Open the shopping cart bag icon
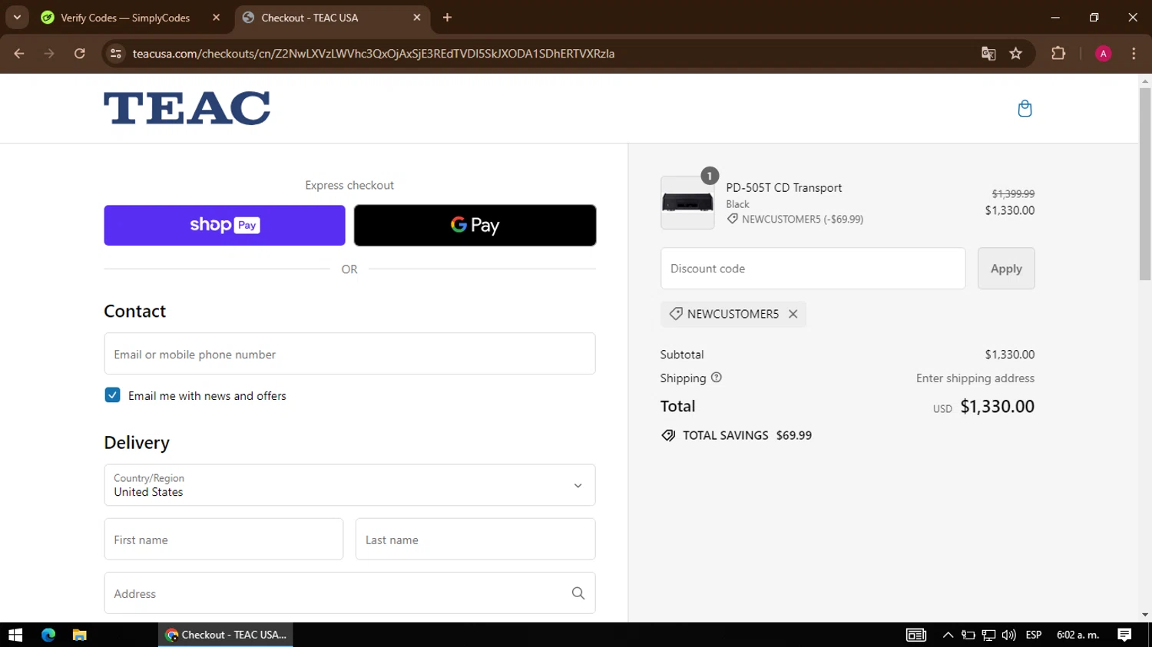Image resolution: width=1152 pixels, height=647 pixels. tap(1025, 108)
